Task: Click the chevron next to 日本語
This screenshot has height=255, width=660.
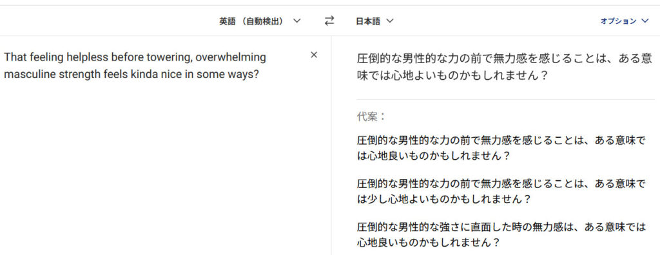Action: (x=389, y=21)
